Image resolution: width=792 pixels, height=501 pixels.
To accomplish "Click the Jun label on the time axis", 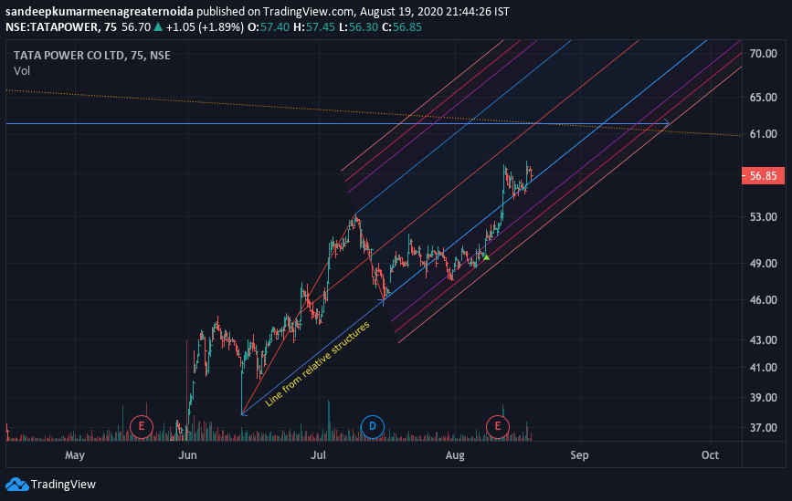I will (x=187, y=455).
